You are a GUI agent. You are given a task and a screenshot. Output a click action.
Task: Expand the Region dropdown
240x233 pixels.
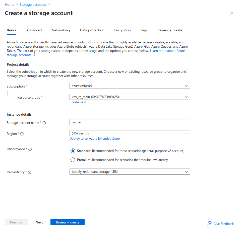130,133
